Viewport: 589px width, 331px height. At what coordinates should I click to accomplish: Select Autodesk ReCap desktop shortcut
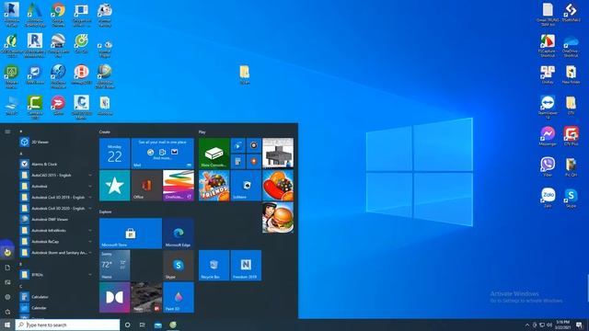click(x=12, y=15)
